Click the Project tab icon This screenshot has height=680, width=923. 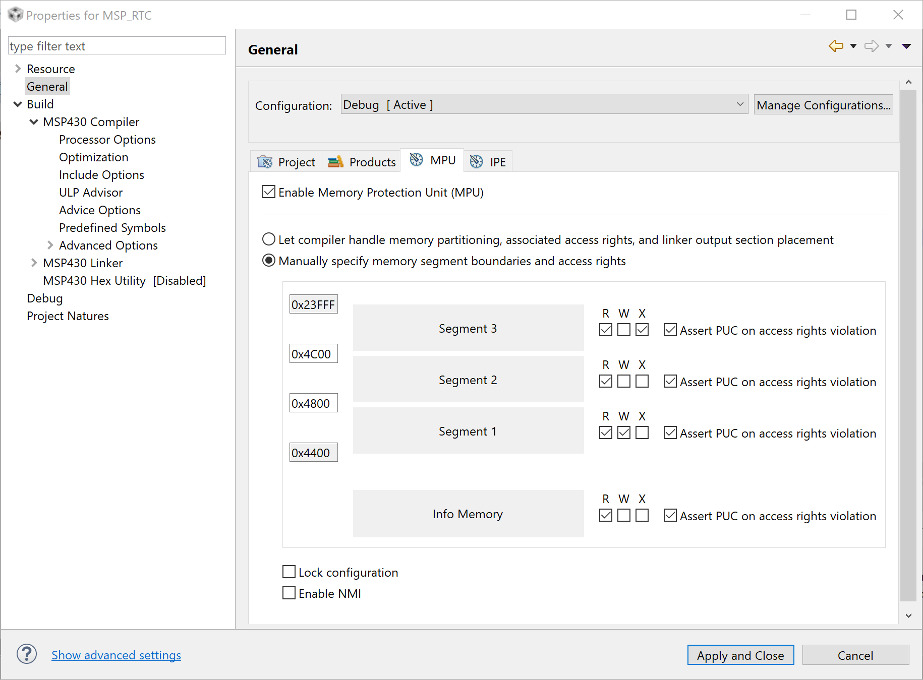point(265,162)
